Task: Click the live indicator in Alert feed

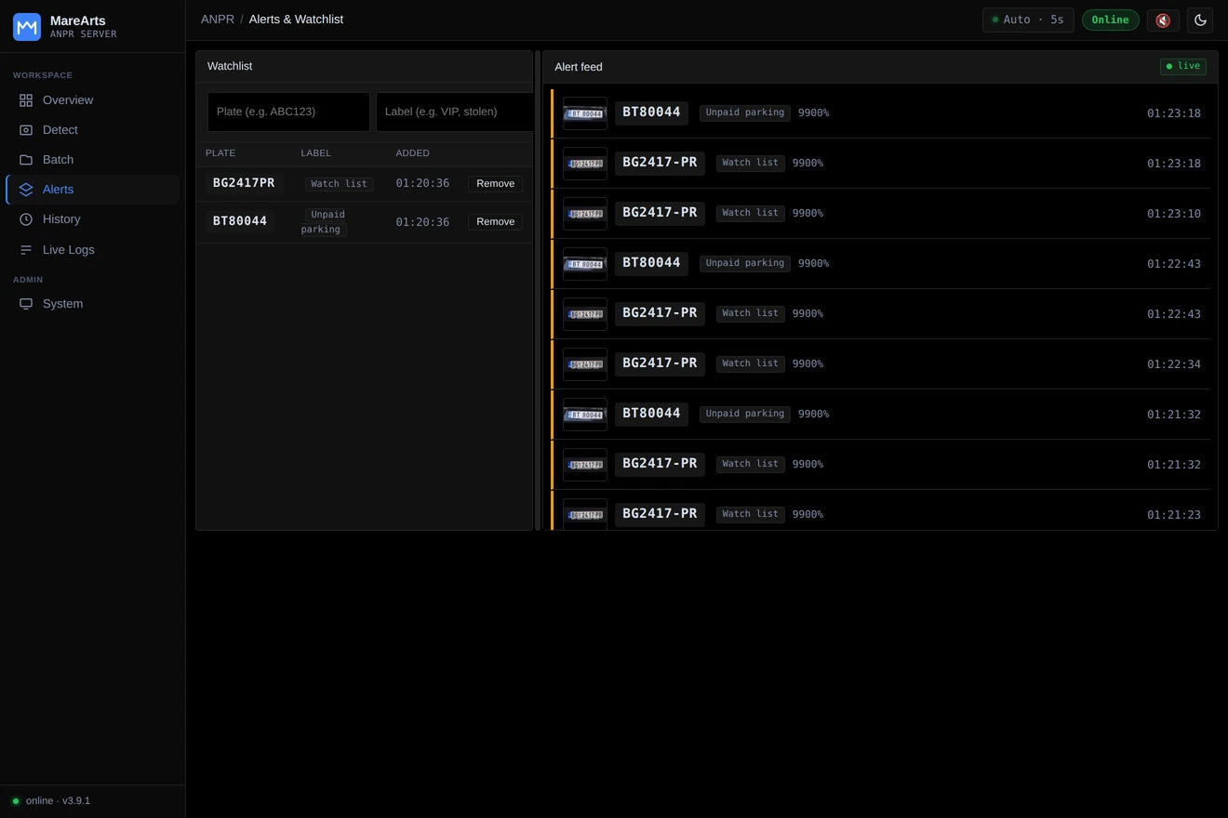Action: [x=1183, y=66]
